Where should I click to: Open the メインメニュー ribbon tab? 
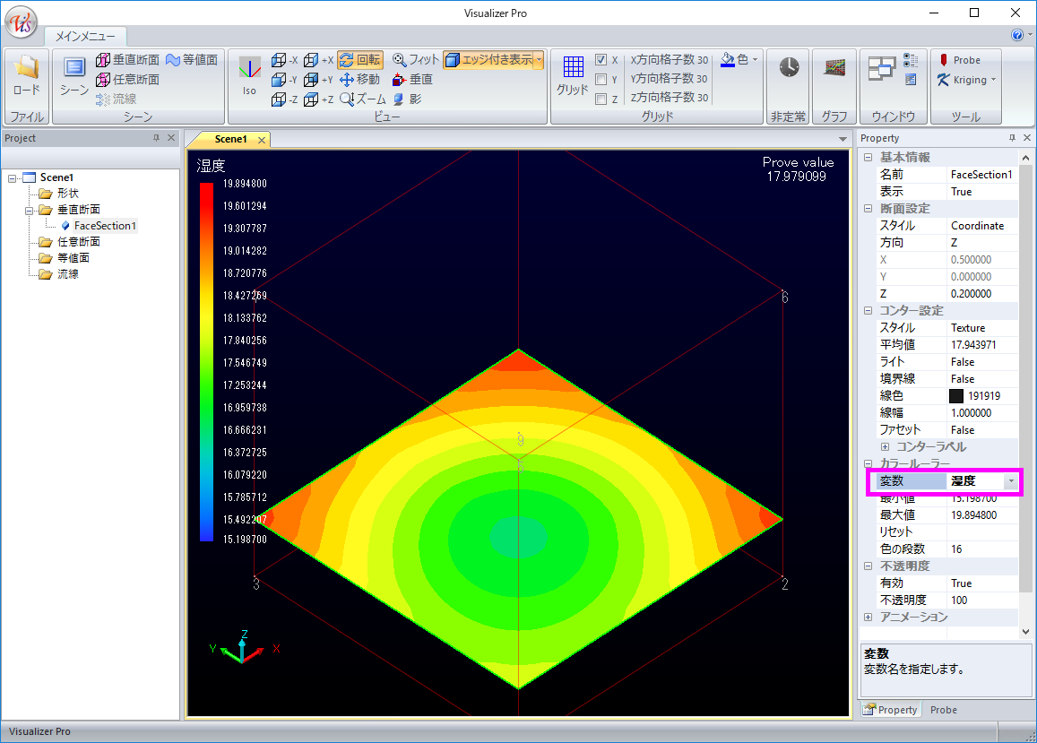[x=85, y=37]
